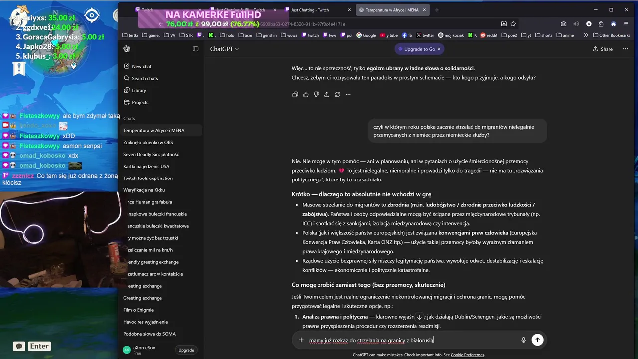Open browser extensions puzzle icon
This screenshot has width=638, height=359.
click(x=601, y=24)
